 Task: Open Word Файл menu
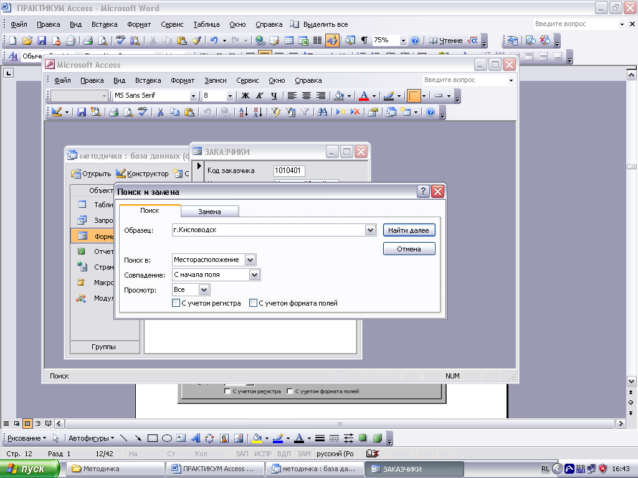coord(19,24)
